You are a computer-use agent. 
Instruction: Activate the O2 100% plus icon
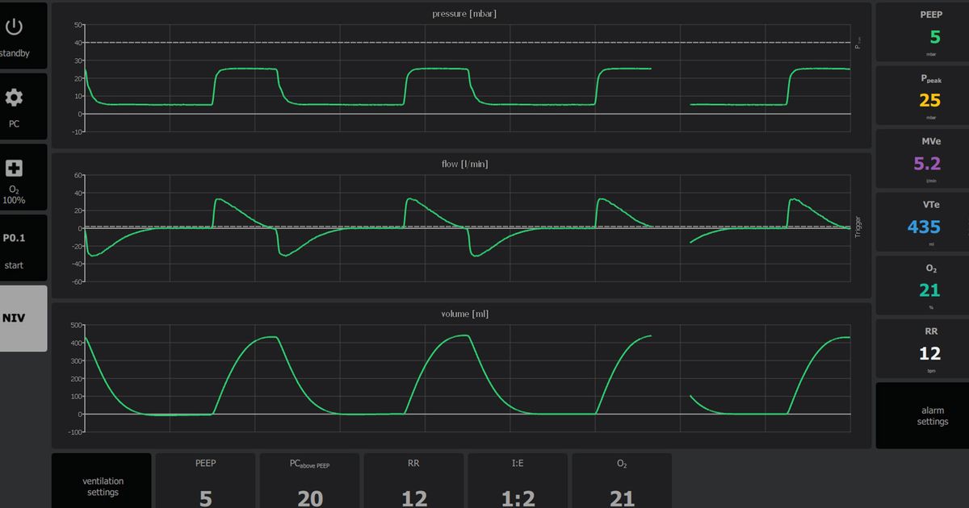pyautogui.click(x=14, y=169)
